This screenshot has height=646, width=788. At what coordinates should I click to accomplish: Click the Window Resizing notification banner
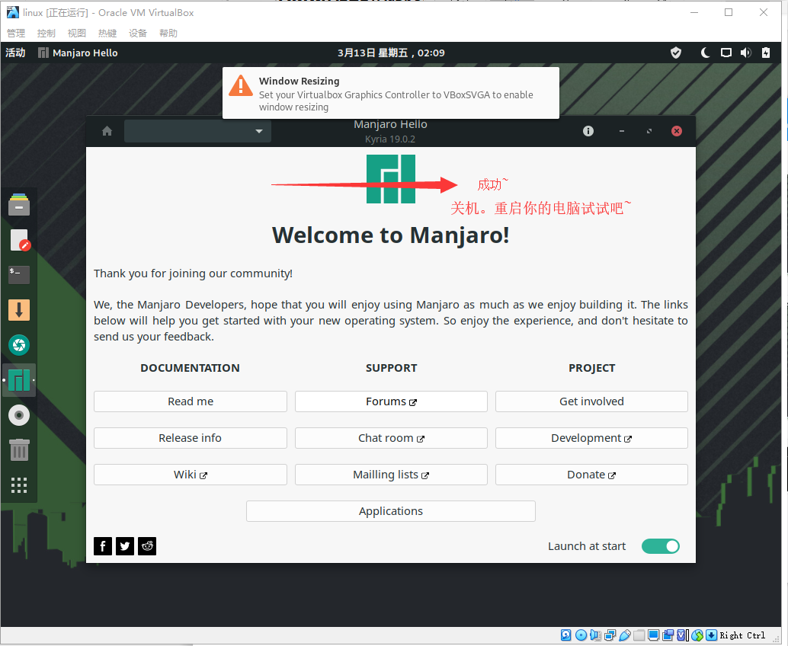[x=390, y=93]
